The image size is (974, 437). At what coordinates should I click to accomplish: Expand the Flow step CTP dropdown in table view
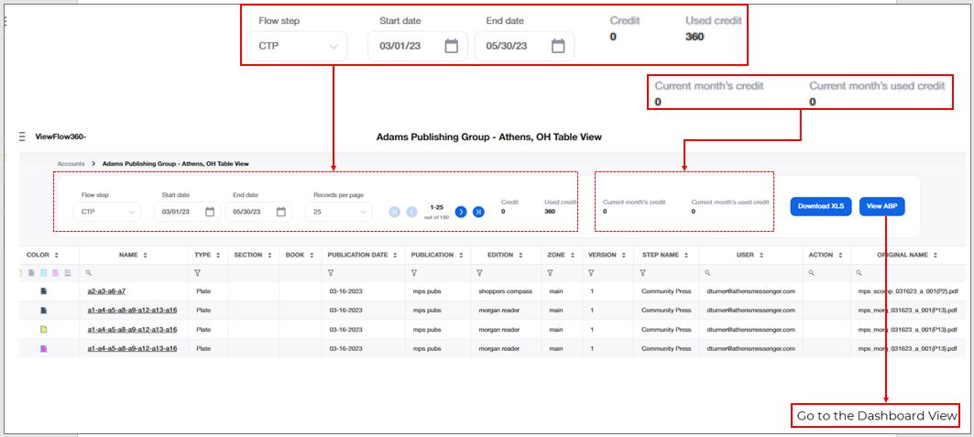point(109,212)
